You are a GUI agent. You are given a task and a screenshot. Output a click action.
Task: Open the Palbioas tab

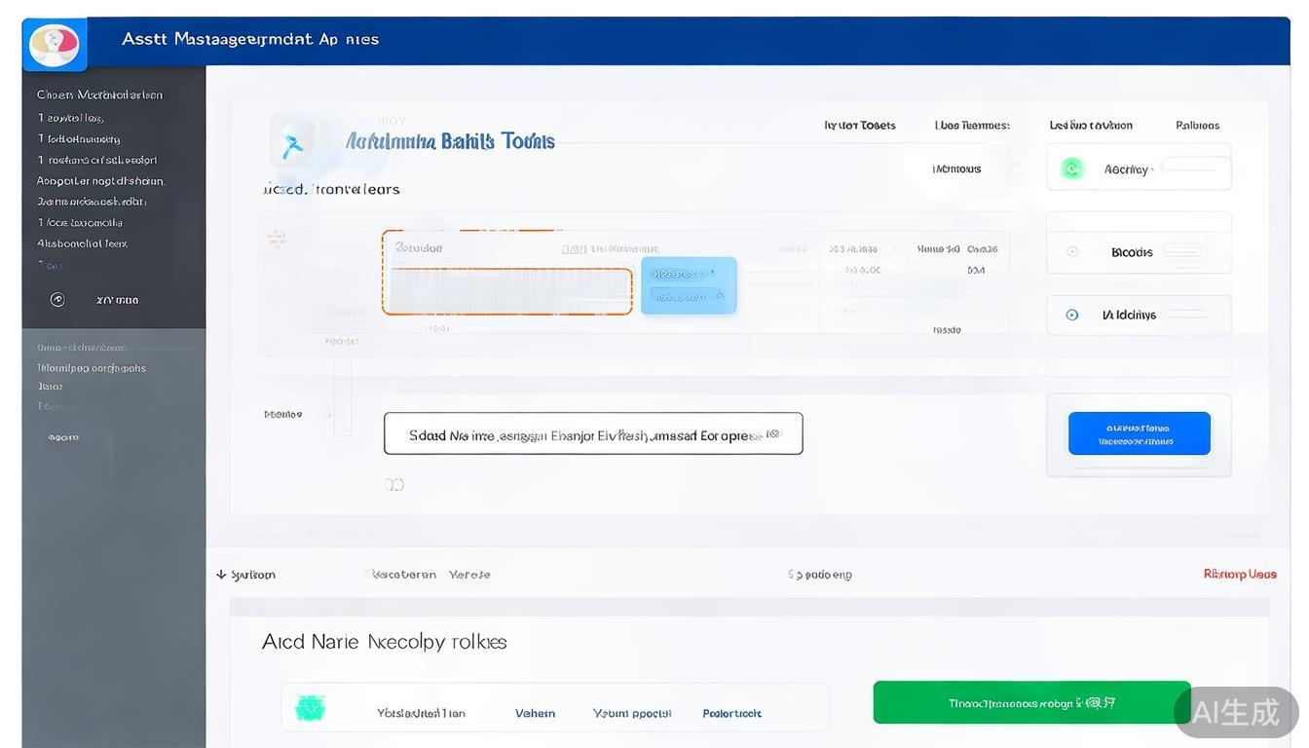pyautogui.click(x=1197, y=125)
